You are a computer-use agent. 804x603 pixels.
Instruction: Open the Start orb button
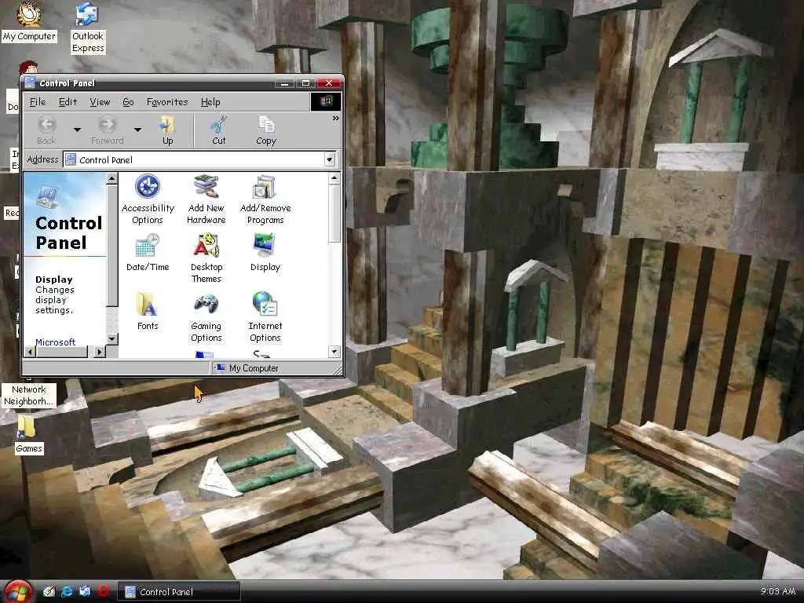tap(19, 592)
